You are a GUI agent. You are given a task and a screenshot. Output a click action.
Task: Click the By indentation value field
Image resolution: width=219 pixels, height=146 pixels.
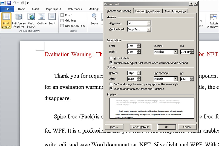point(185,52)
